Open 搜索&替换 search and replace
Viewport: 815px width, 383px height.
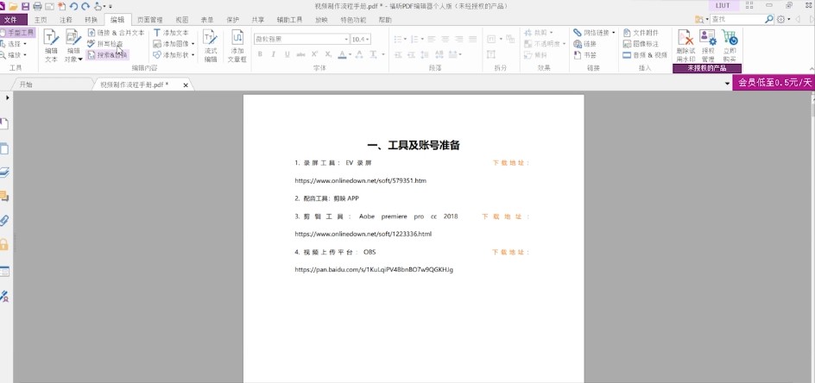[106, 54]
